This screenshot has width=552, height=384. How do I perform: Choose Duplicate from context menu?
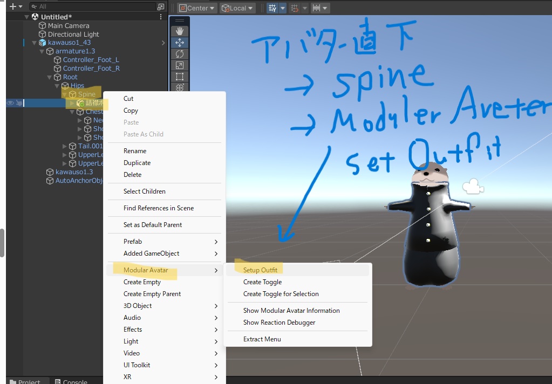point(137,163)
